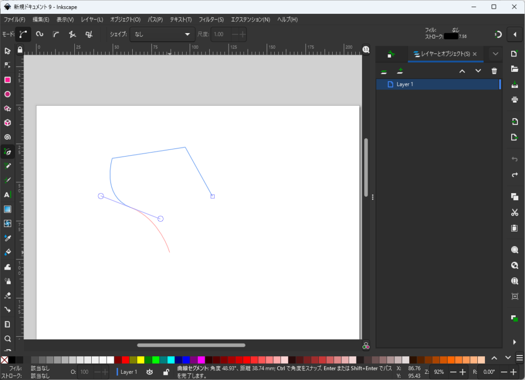
Task: Pick the cyan color swatch
Action: [x=171, y=360]
